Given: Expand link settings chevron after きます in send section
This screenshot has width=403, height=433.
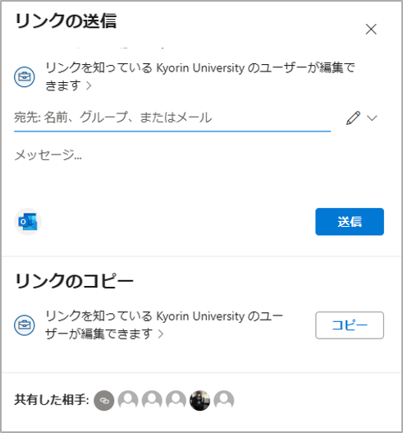Looking at the screenshot, I should click(89, 85).
